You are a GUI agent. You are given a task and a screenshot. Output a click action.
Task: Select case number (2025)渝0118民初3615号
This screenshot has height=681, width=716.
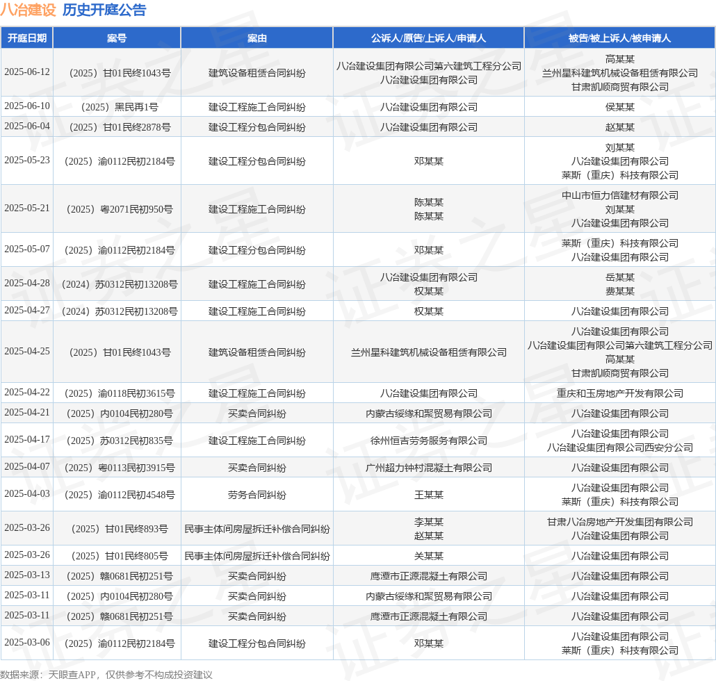(119, 393)
